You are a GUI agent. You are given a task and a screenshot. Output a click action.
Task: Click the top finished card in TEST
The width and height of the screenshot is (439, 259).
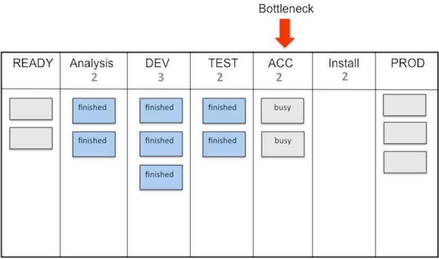pyautogui.click(x=224, y=110)
